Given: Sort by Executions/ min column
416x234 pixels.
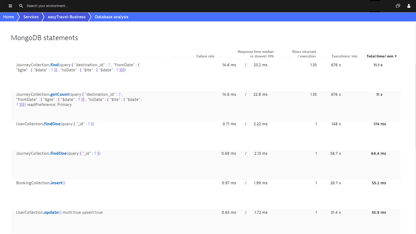Looking at the screenshot, I should coord(344,56).
